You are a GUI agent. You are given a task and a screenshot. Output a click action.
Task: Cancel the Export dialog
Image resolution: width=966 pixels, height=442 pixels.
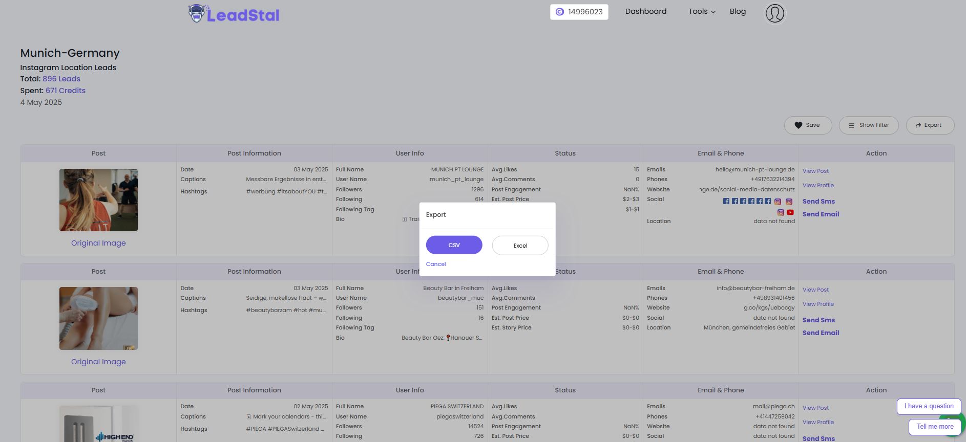[x=436, y=264]
